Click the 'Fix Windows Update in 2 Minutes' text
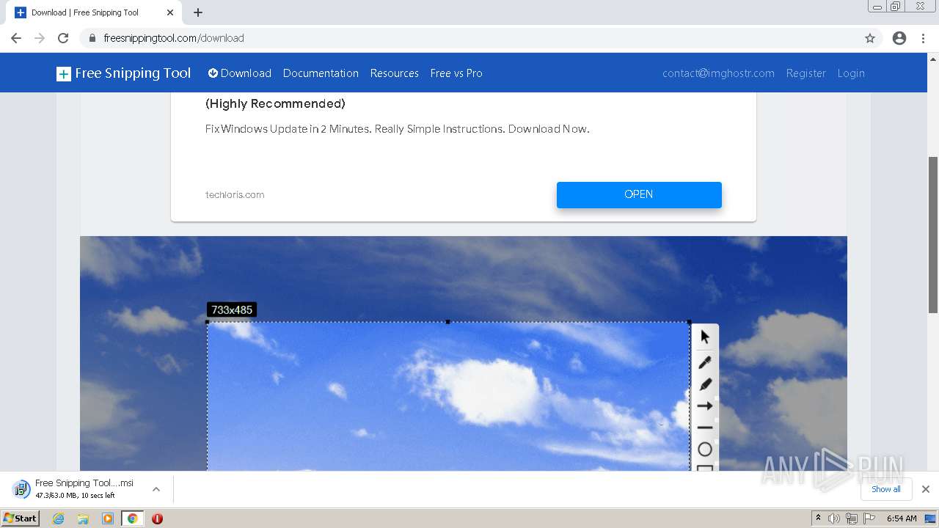939x528 pixels. pyautogui.click(x=397, y=129)
